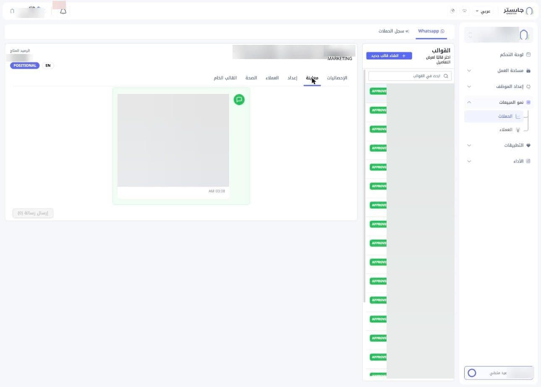
Task: Click the user profile card at sidebar bottom
Action: coord(499,373)
